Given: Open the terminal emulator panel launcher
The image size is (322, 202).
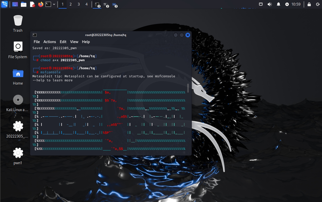Looking at the screenshot, I should point(48,4).
